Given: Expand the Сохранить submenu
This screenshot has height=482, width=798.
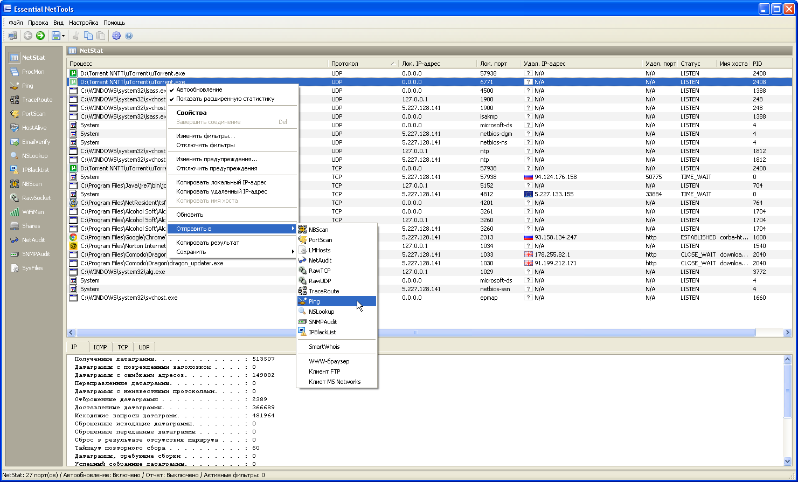Looking at the screenshot, I should [x=233, y=252].
